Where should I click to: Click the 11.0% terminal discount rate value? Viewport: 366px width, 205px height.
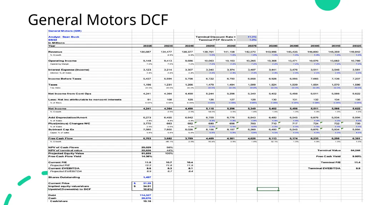(x=252, y=37)
